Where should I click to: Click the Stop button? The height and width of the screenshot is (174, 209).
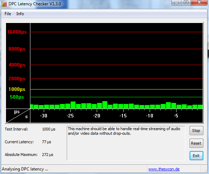pyautogui.click(x=196, y=130)
